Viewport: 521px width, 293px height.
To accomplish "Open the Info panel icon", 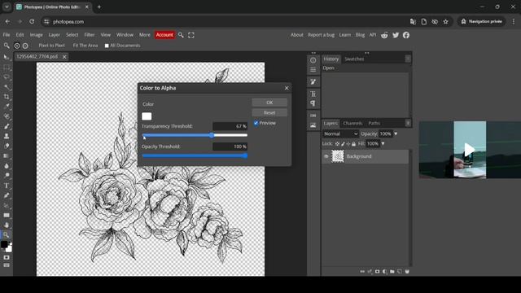I will pos(313,60).
